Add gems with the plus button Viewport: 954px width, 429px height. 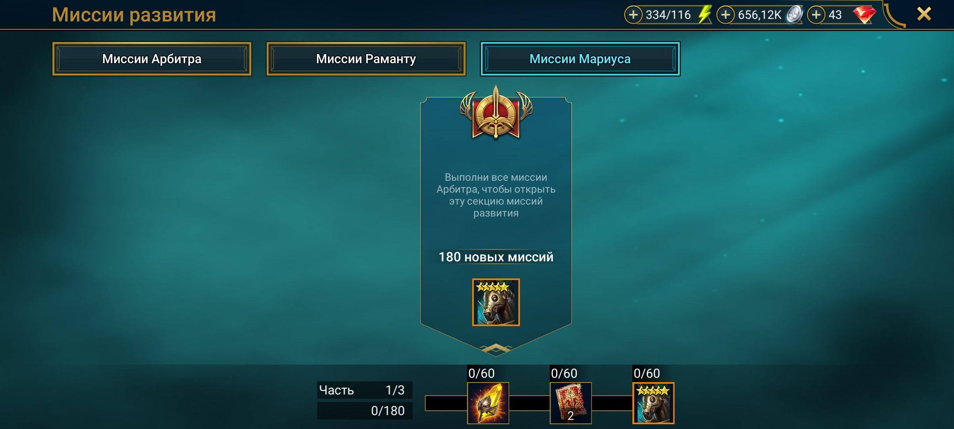coord(816,15)
